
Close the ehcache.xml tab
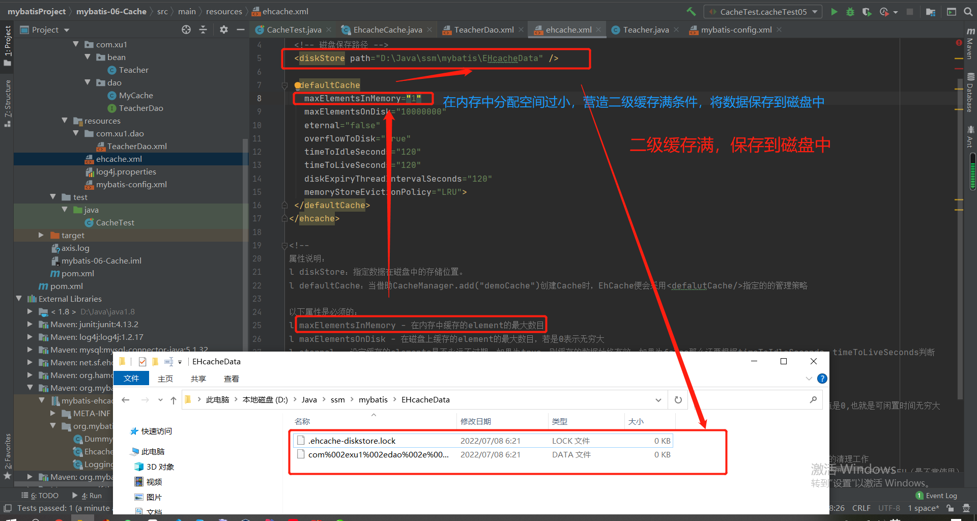599,30
